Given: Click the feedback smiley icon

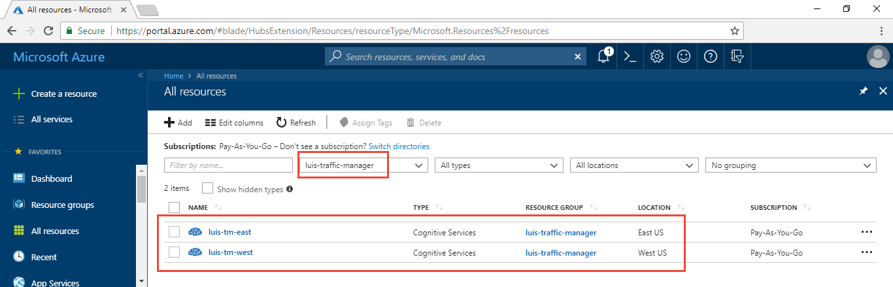Looking at the screenshot, I should (x=684, y=57).
